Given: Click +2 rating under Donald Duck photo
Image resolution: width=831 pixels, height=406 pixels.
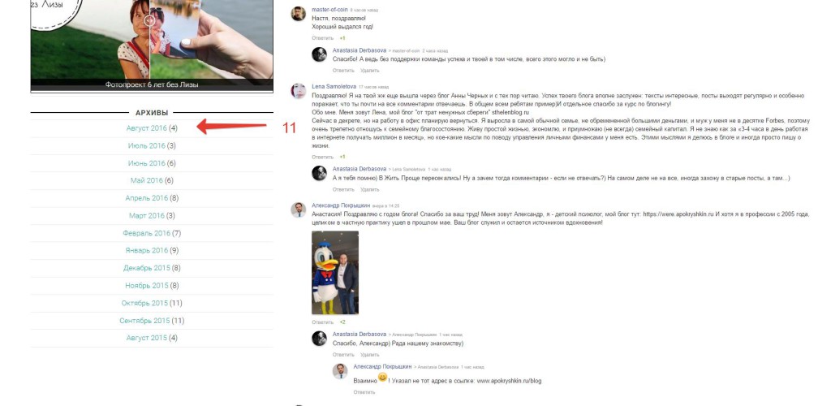Looking at the screenshot, I should 342,322.
